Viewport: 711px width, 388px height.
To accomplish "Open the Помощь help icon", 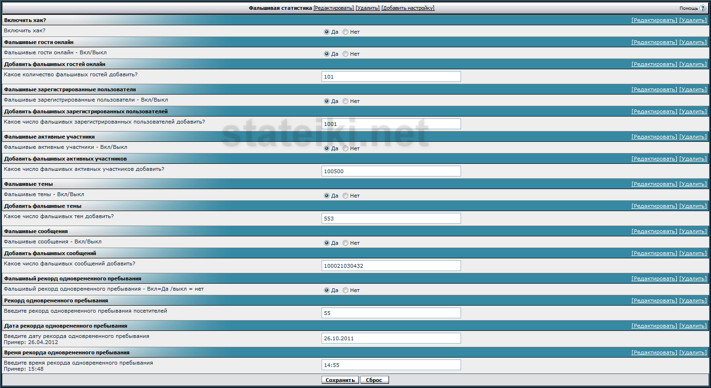I will point(702,8).
